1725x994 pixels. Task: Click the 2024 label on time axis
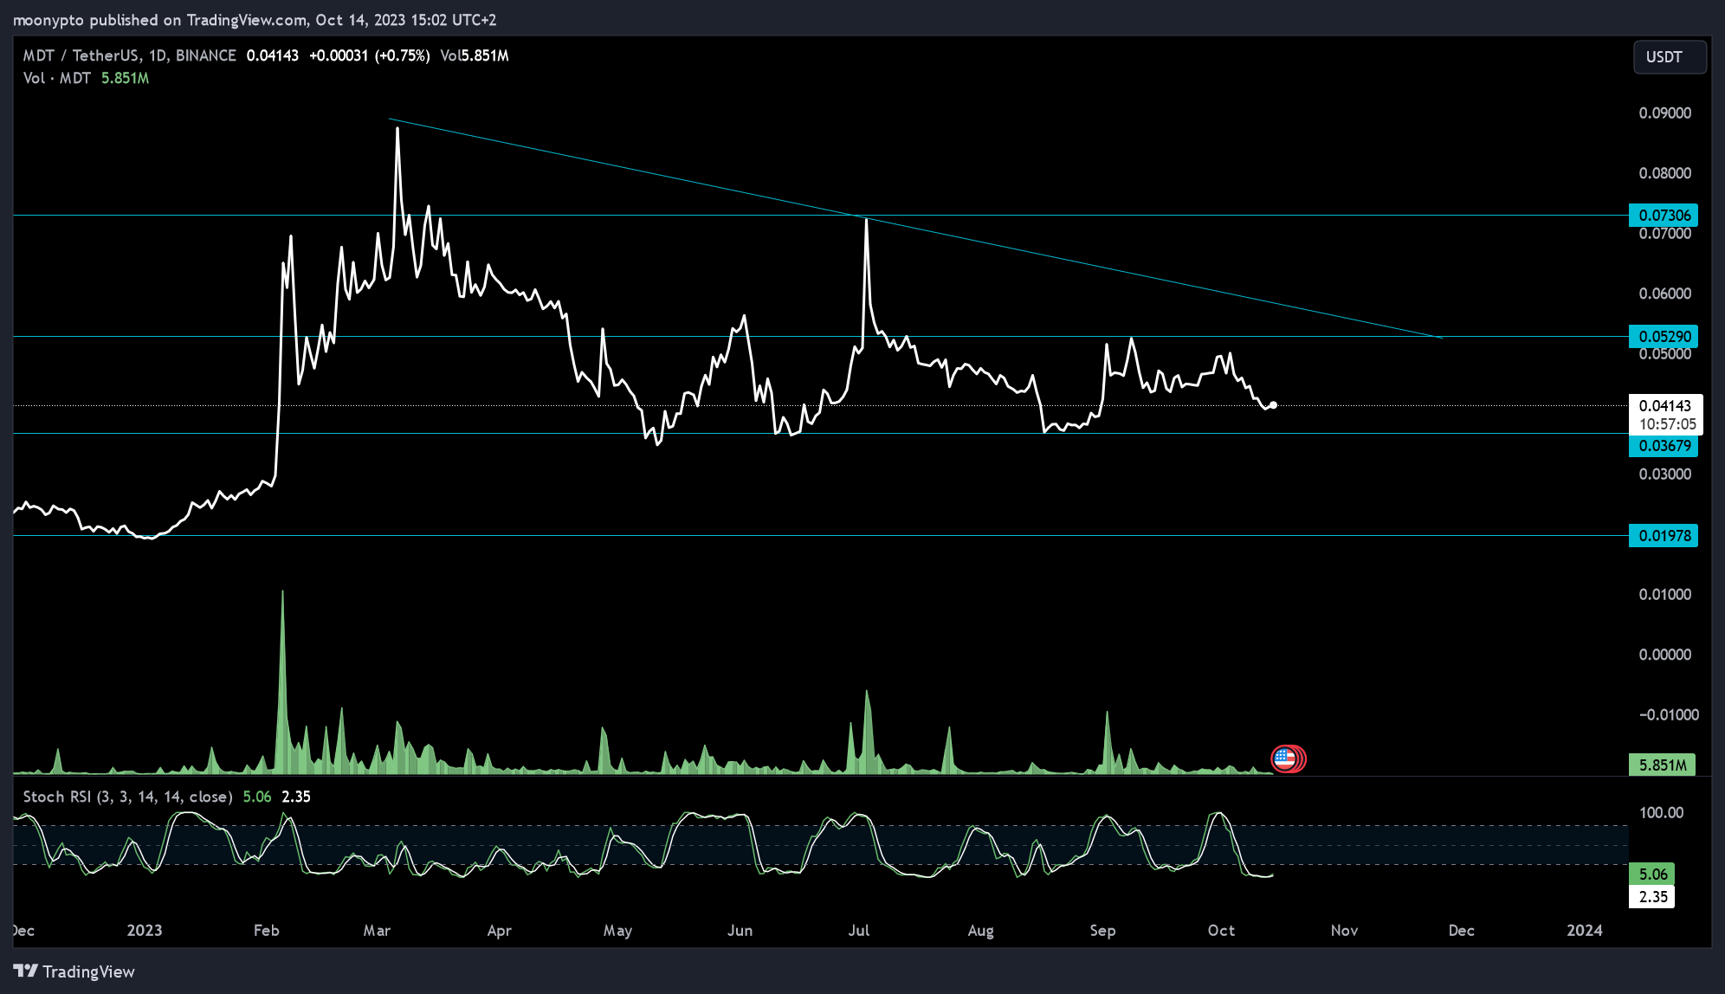(1585, 930)
